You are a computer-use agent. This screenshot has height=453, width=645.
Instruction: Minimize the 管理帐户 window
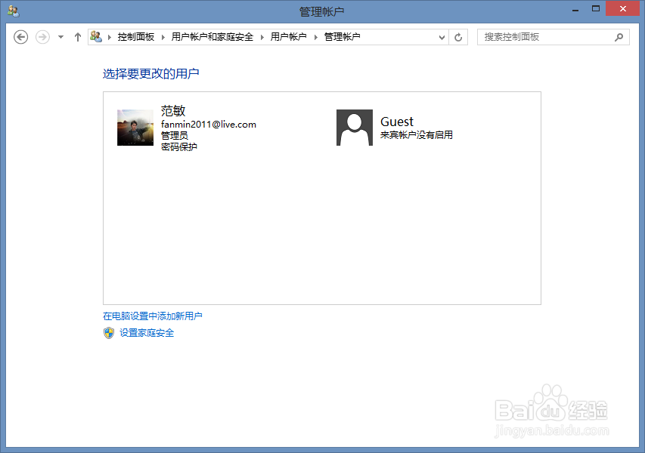(x=575, y=9)
